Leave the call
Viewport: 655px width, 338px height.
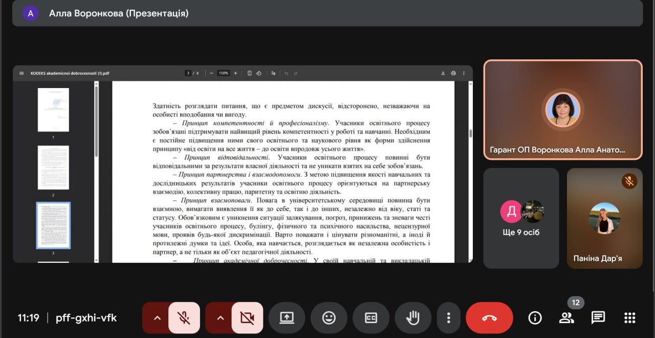[489, 318]
